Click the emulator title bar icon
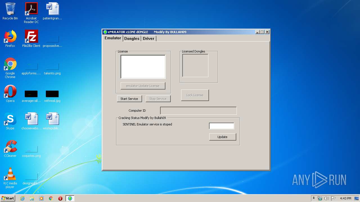Viewport: 360px width, 202px height. click(x=105, y=32)
